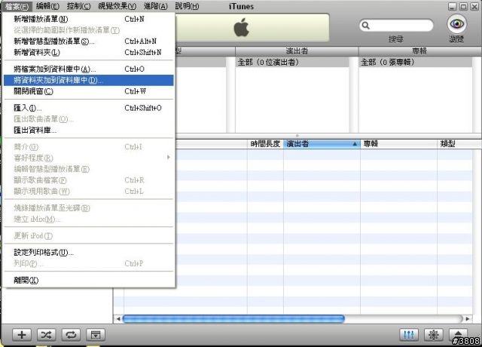Open the 視覺效果(V) menu
This screenshot has height=347, width=482.
click(117, 6)
